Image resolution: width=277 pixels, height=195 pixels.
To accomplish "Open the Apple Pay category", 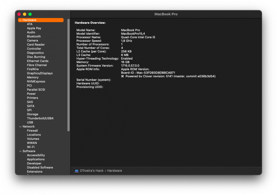I will 34,28.
